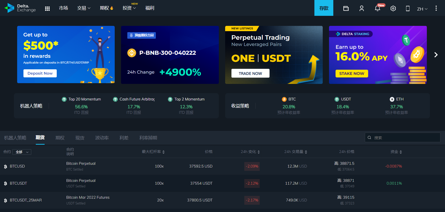Viewport: 445px width, 212px height.
Task: Open the 顶级期权合同 badge link
Action: (x=141, y=35)
